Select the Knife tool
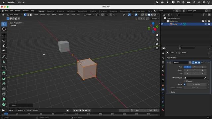Screen dimensions: 212x119 click(x=4, y=94)
